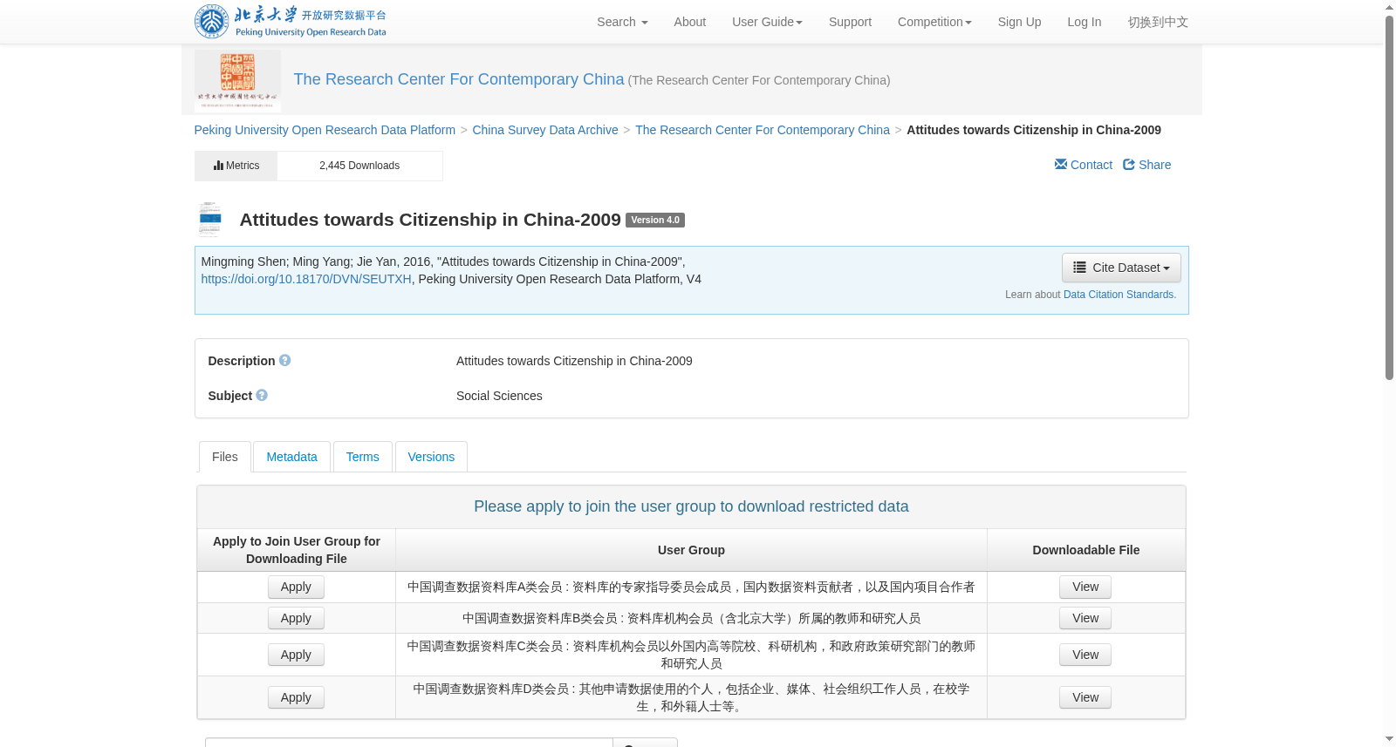The image size is (1396, 747).
Task: Click the Peking University Open Research Data logo
Action: [291, 22]
